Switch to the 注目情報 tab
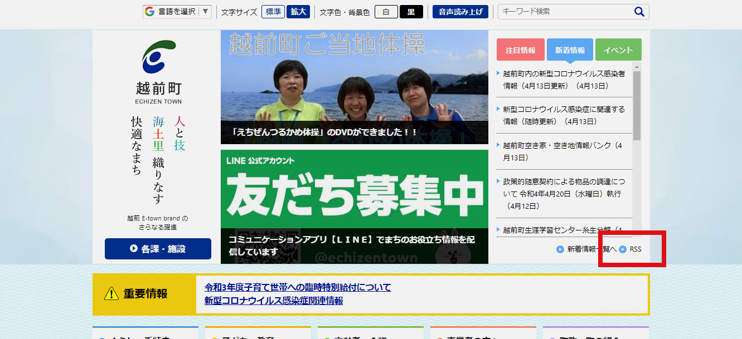 520,50
